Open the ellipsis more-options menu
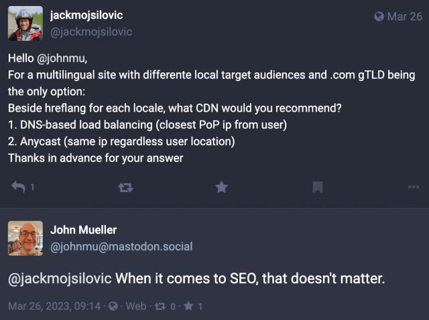 coord(414,187)
